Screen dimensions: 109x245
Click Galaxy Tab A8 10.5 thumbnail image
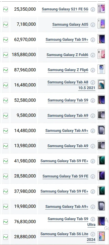pos(101,84)
